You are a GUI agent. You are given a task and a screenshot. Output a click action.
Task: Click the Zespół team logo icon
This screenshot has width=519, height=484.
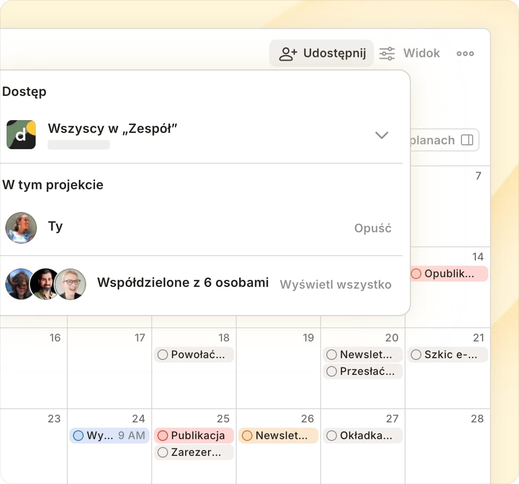21,135
